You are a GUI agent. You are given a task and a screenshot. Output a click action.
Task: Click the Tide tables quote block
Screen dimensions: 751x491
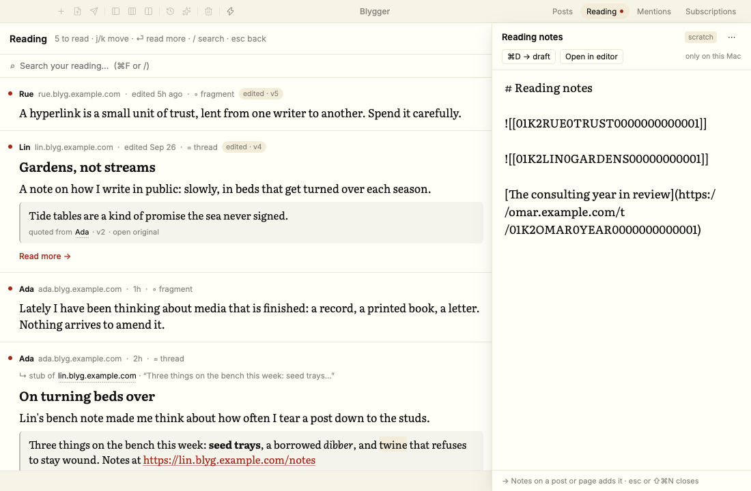coord(251,222)
